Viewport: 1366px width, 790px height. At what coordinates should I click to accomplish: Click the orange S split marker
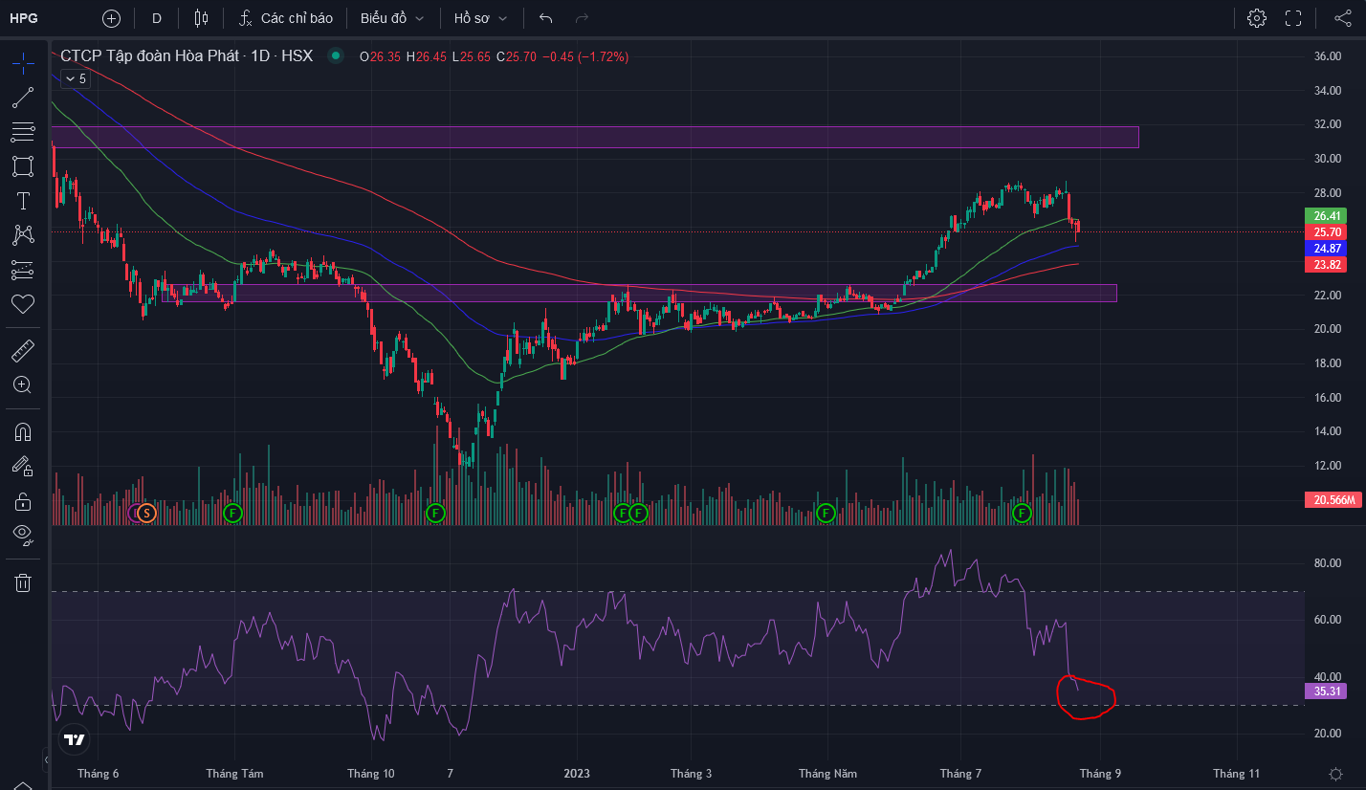click(x=145, y=514)
